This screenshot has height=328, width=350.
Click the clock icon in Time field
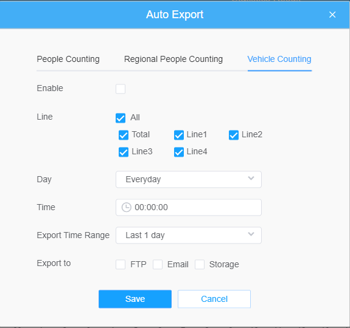pos(127,207)
